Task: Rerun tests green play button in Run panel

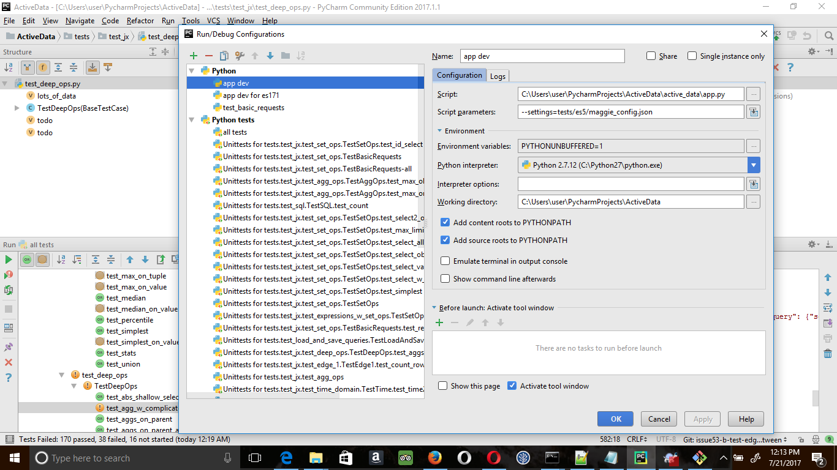Action: pyautogui.click(x=9, y=260)
